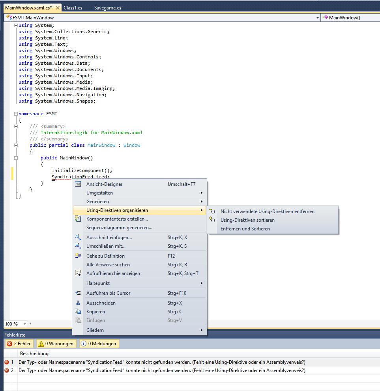Image resolution: width=380 pixels, height=391 pixels.
Task: Collapse the namespace ESMT block
Action: 16,114
